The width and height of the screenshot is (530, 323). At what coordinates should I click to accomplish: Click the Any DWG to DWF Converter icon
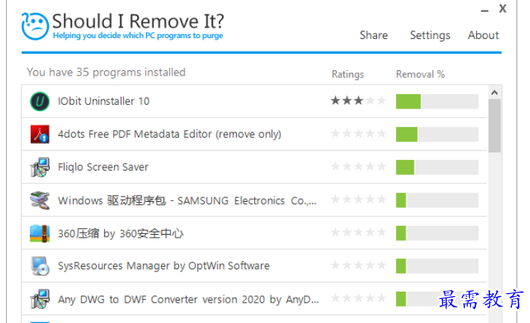pyautogui.click(x=40, y=299)
